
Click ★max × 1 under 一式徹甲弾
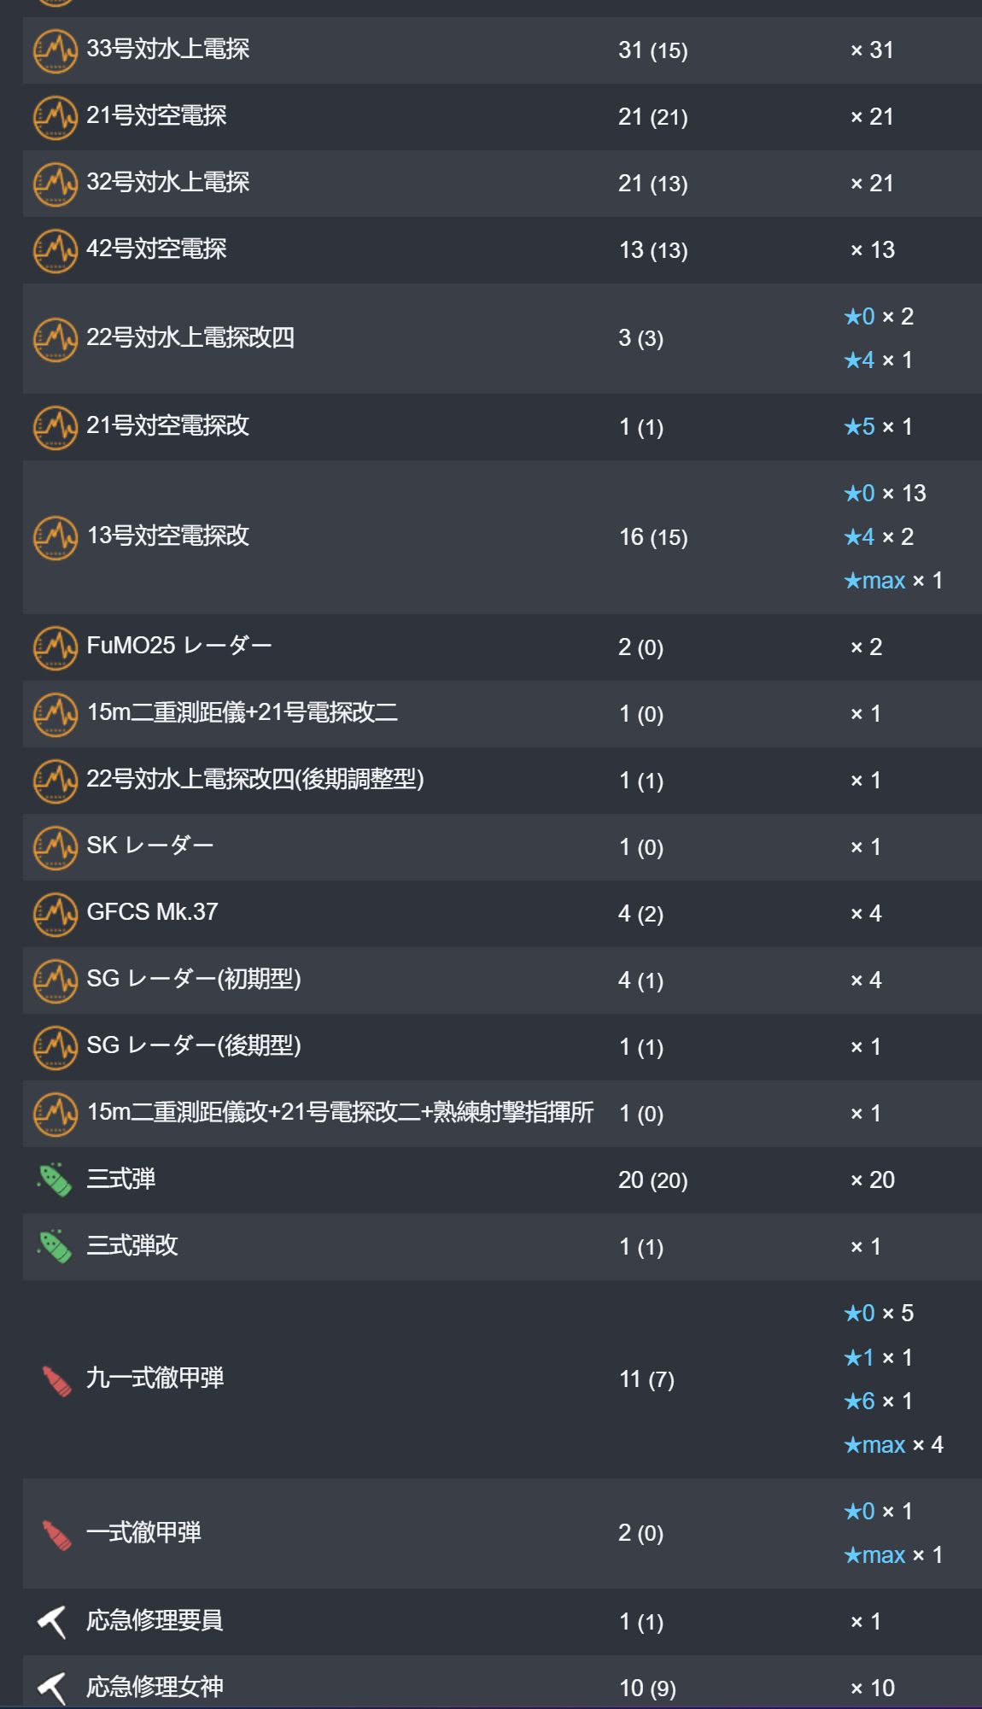(893, 1555)
